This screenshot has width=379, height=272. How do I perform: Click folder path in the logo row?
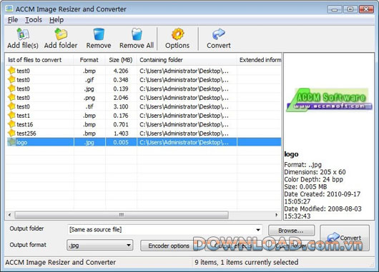coord(184,142)
